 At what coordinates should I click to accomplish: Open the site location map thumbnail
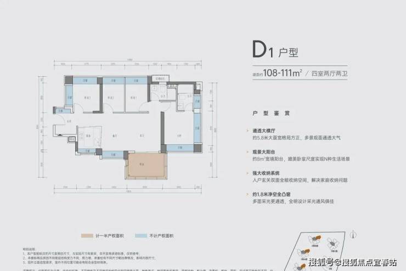click(x=315, y=251)
